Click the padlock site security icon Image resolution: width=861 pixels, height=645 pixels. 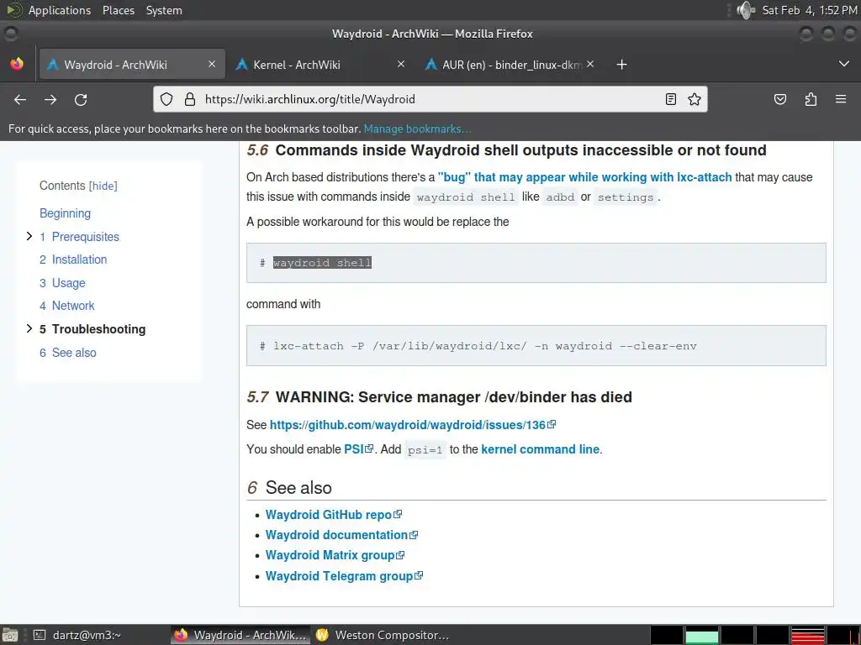[x=190, y=99]
